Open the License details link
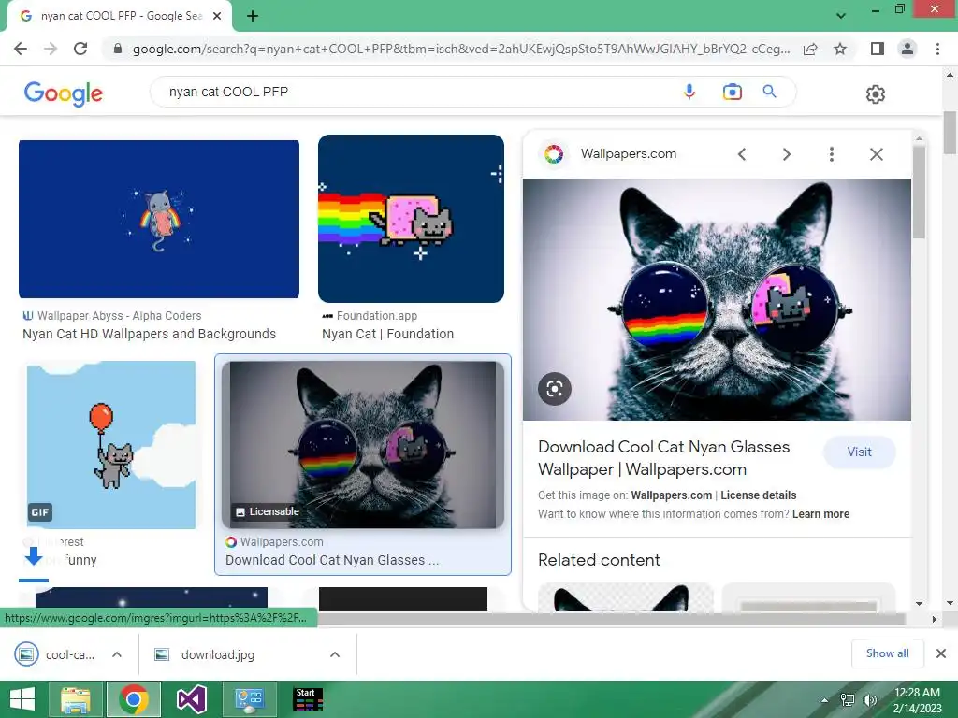 pyautogui.click(x=758, y=495)
